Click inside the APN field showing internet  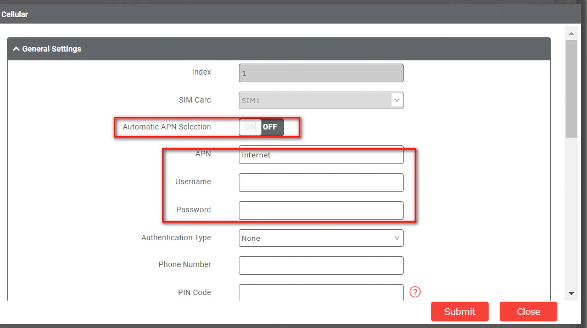click(321, 155)
